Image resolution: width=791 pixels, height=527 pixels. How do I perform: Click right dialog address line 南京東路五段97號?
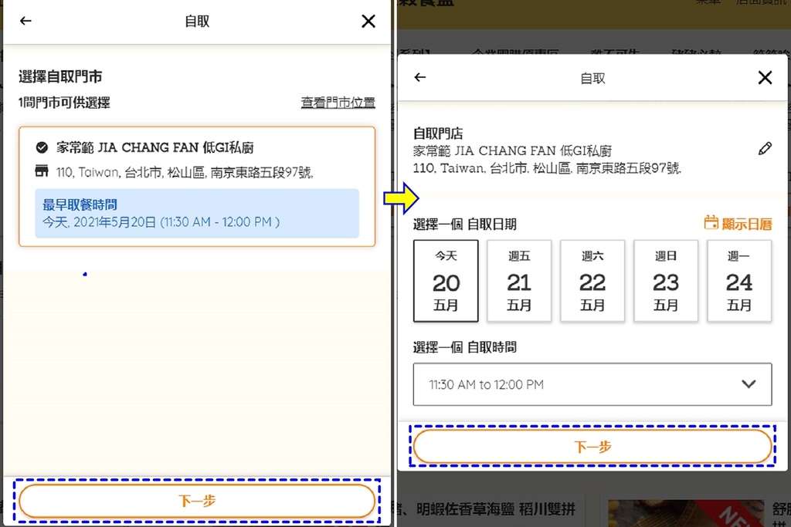[547, 168]
